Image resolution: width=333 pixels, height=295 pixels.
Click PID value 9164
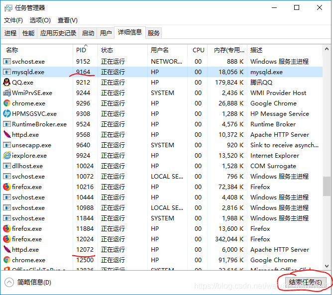(83, 72)
